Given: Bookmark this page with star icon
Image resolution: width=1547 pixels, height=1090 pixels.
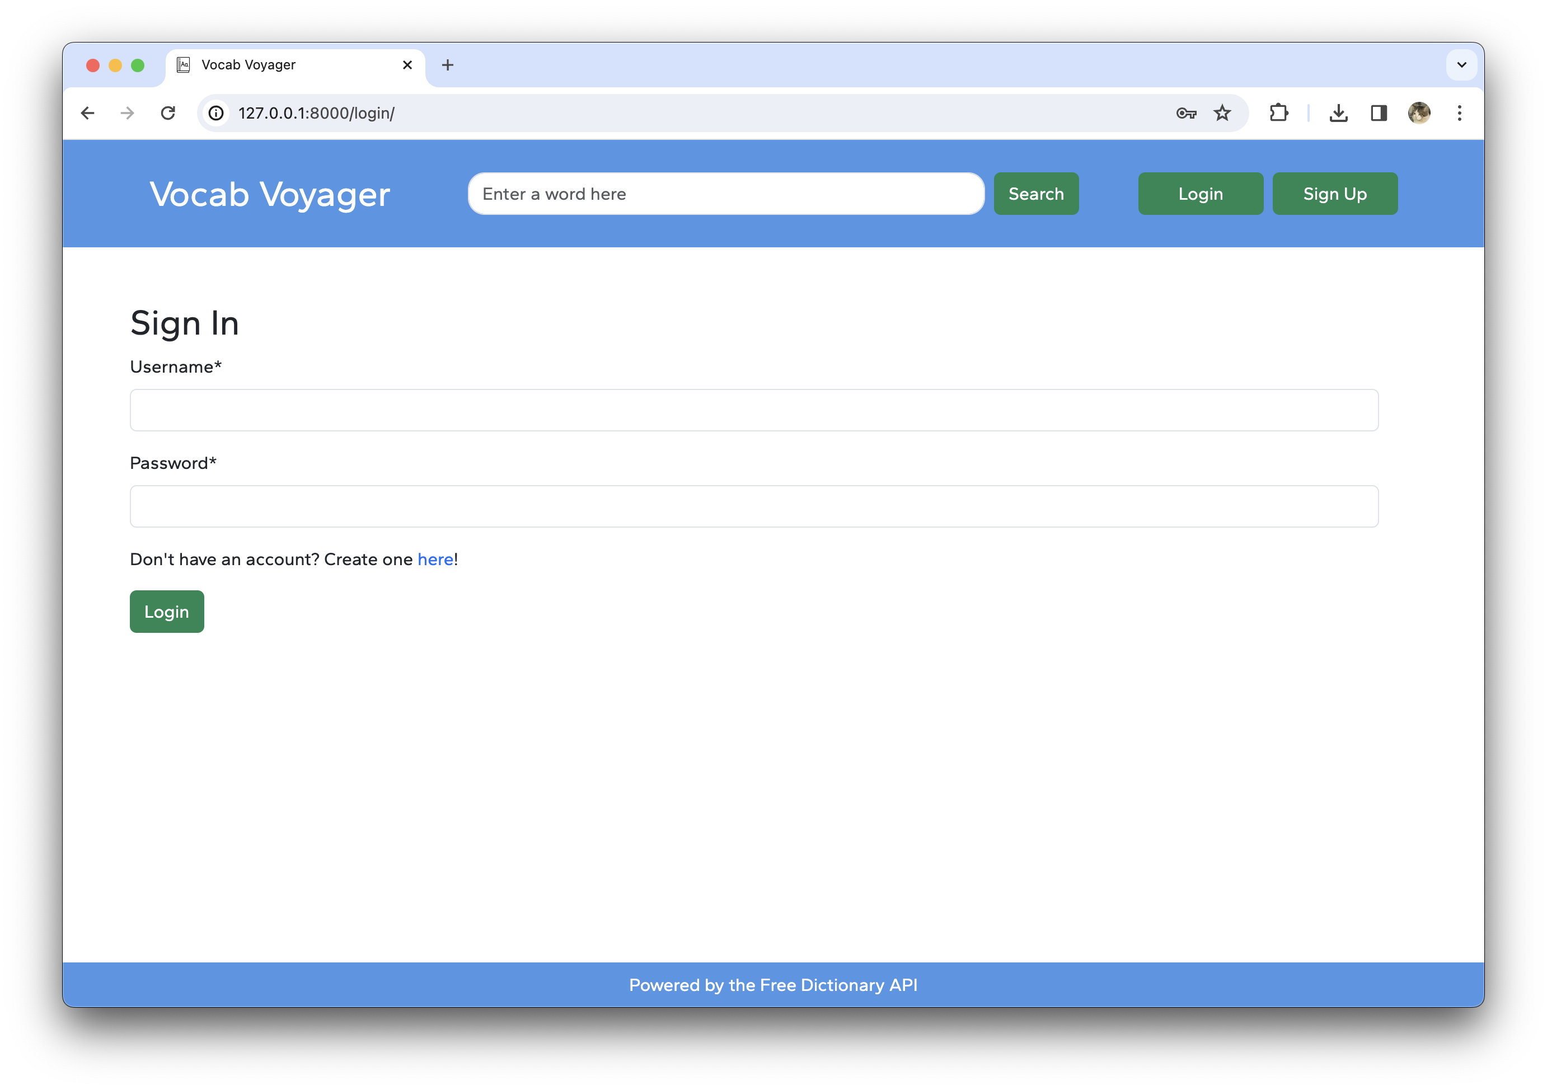Looking at the screenshot, I should click(1222, 113).
